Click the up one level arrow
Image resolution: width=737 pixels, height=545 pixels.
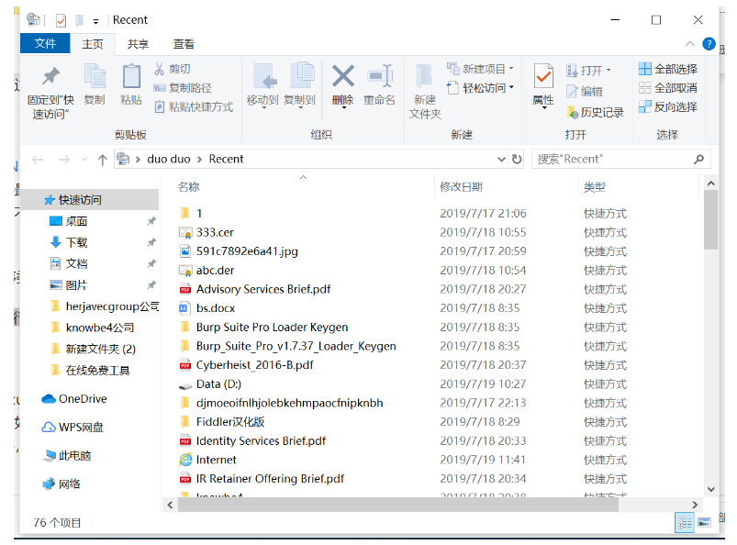[102, 160]
